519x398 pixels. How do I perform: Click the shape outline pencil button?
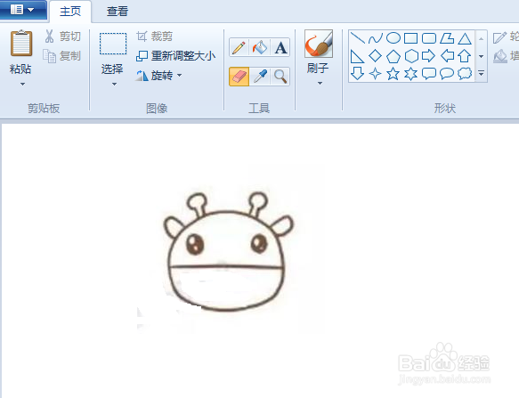tap(506, 37)
